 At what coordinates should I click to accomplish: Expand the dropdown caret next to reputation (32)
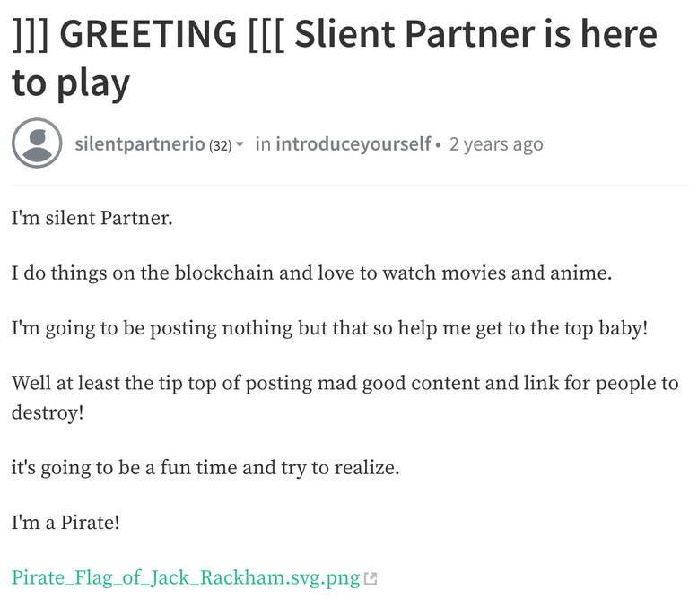coord(240,145)
